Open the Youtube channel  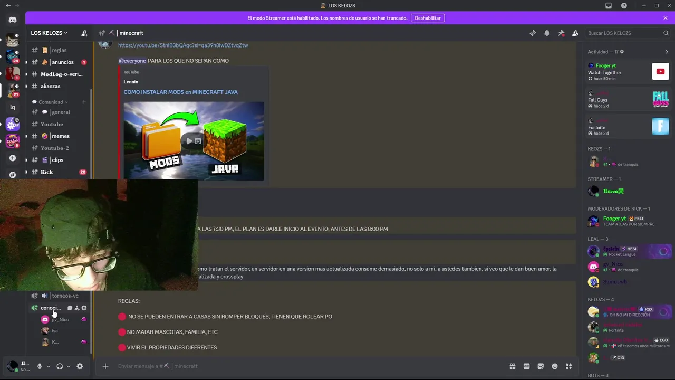pos(59,124)
